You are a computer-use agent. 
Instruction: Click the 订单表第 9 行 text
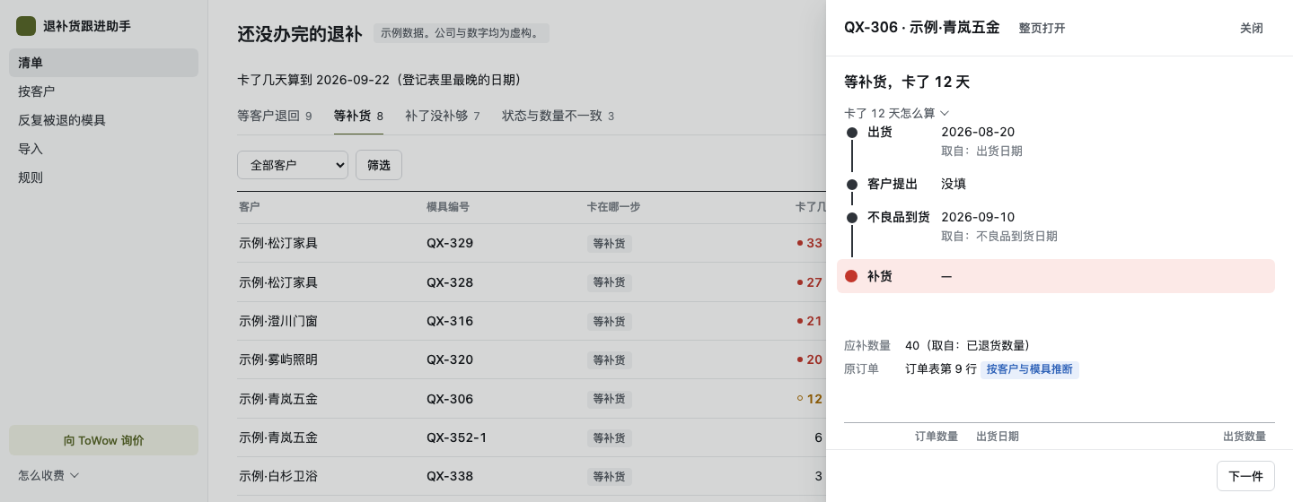pyautogui.click(x=941, y=368)
